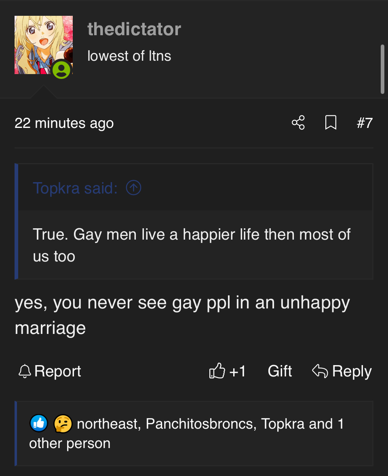Open thedictator's profile avatar
The height and width of the screenshot is (476, 388).
[x=44, y=45]
